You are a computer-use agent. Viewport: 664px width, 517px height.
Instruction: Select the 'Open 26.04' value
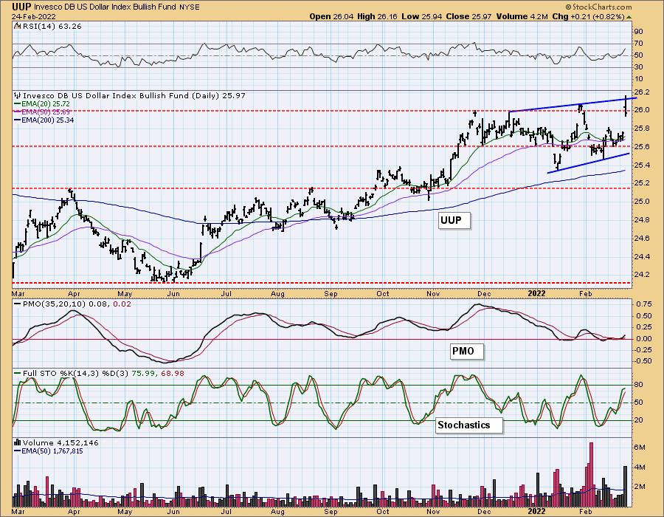(x=331, y=16)
